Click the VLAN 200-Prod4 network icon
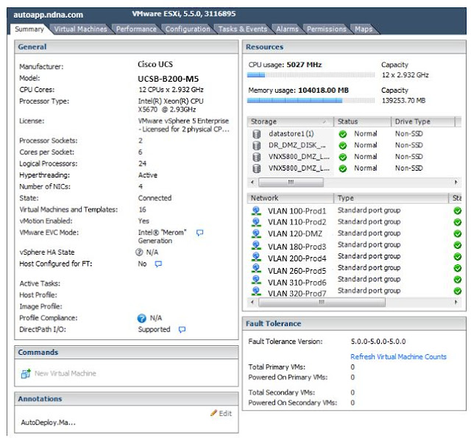Viewport: 471px width, 438px height. (x=256, y=257)
